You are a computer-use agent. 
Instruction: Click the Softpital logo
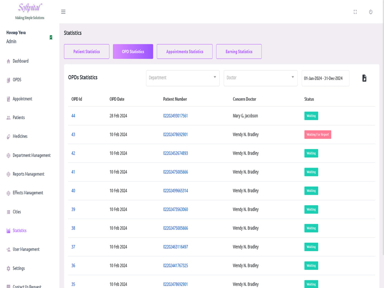coord(30,11)
